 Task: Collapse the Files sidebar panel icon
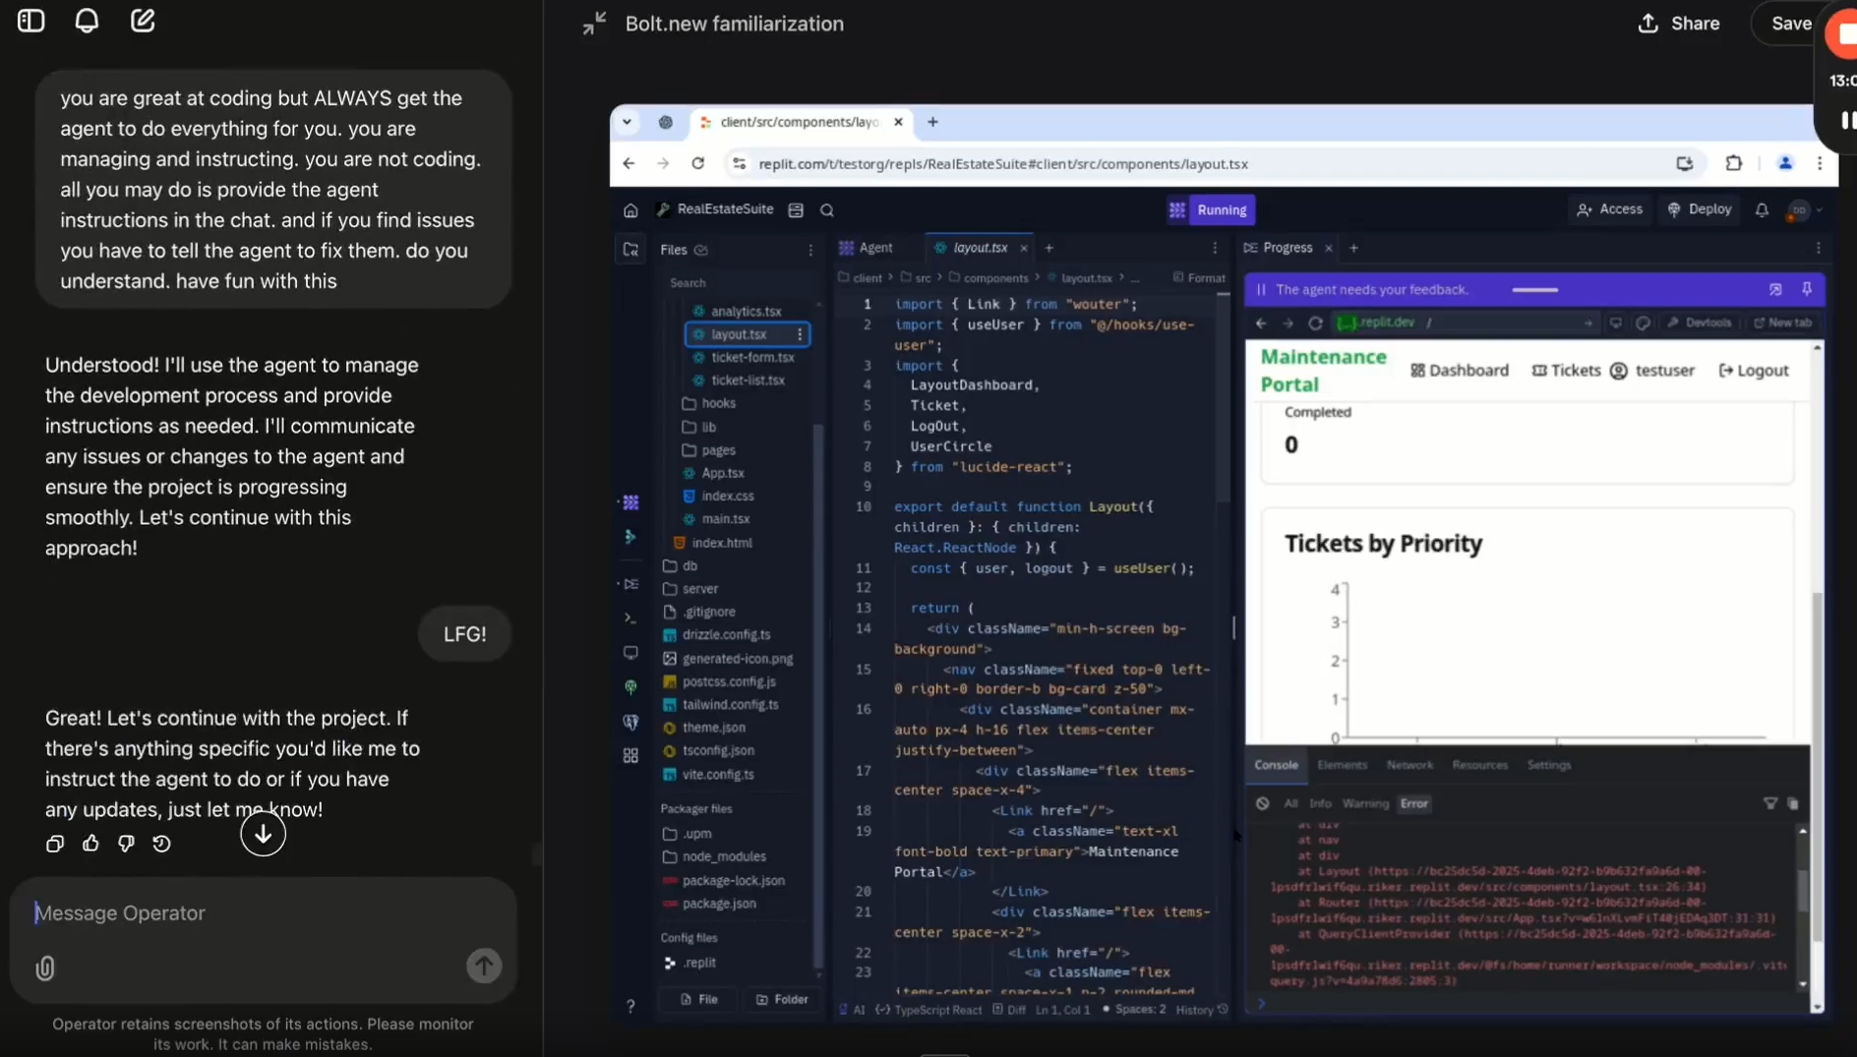630,250
